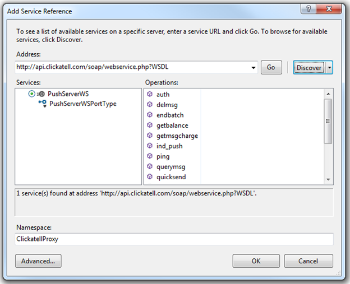Confirm with the OK button
The width and height of the screenshot is (350, 284).
point(256,260)
